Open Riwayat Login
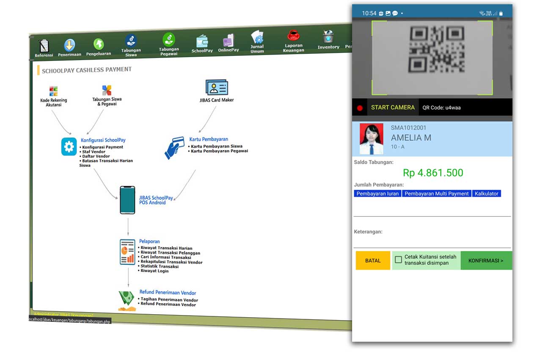This screenshot has height=354, width=537. coord(154,271)
